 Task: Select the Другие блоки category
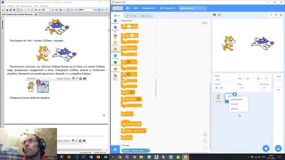pyautogui.click(x=115, y=77)
